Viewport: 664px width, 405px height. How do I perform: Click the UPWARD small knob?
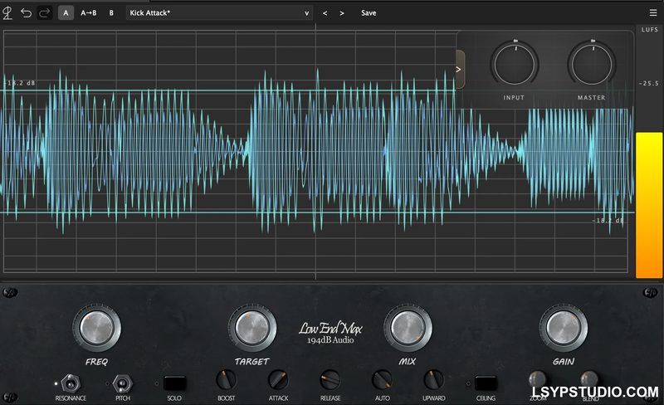click(433, 379)
